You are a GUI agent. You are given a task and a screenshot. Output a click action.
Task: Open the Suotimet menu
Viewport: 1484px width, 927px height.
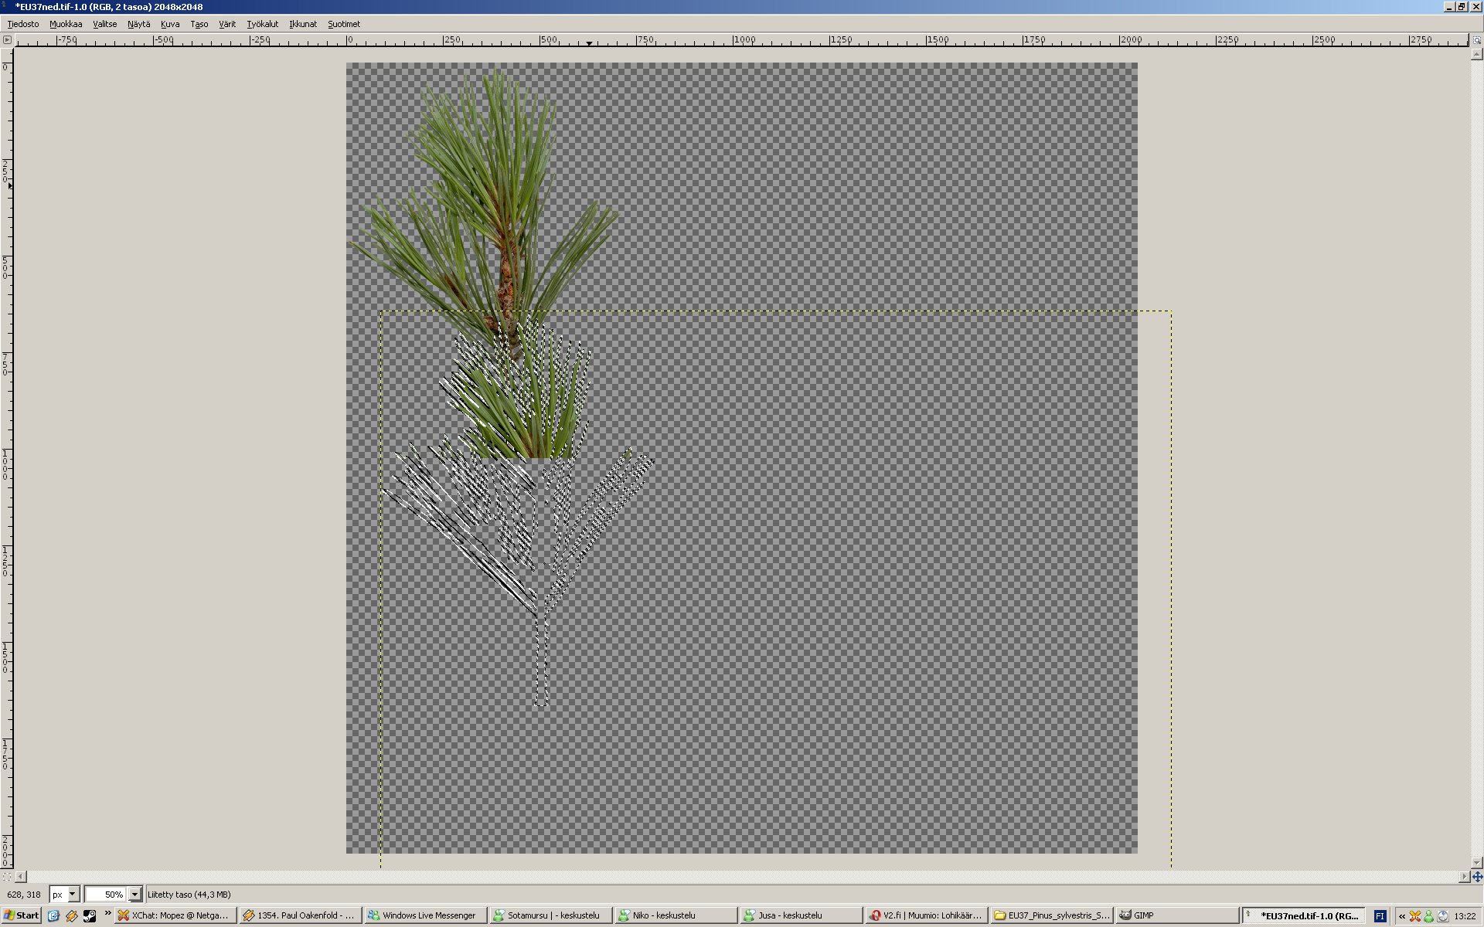click(343, 24)
